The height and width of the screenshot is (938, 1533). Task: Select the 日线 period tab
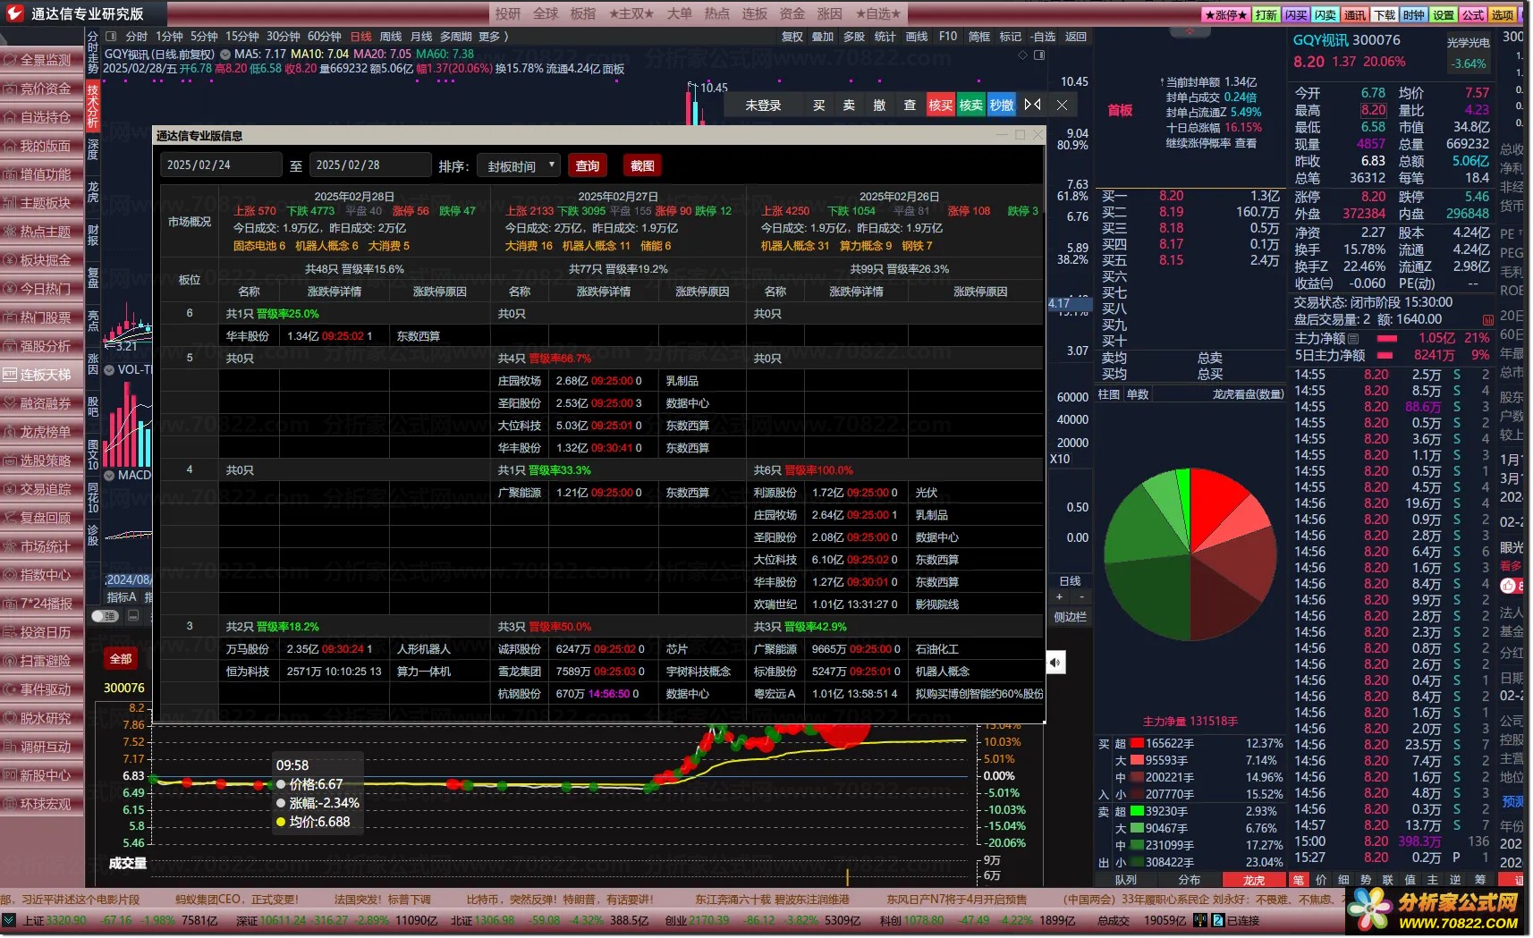click(x=360, y=37)
